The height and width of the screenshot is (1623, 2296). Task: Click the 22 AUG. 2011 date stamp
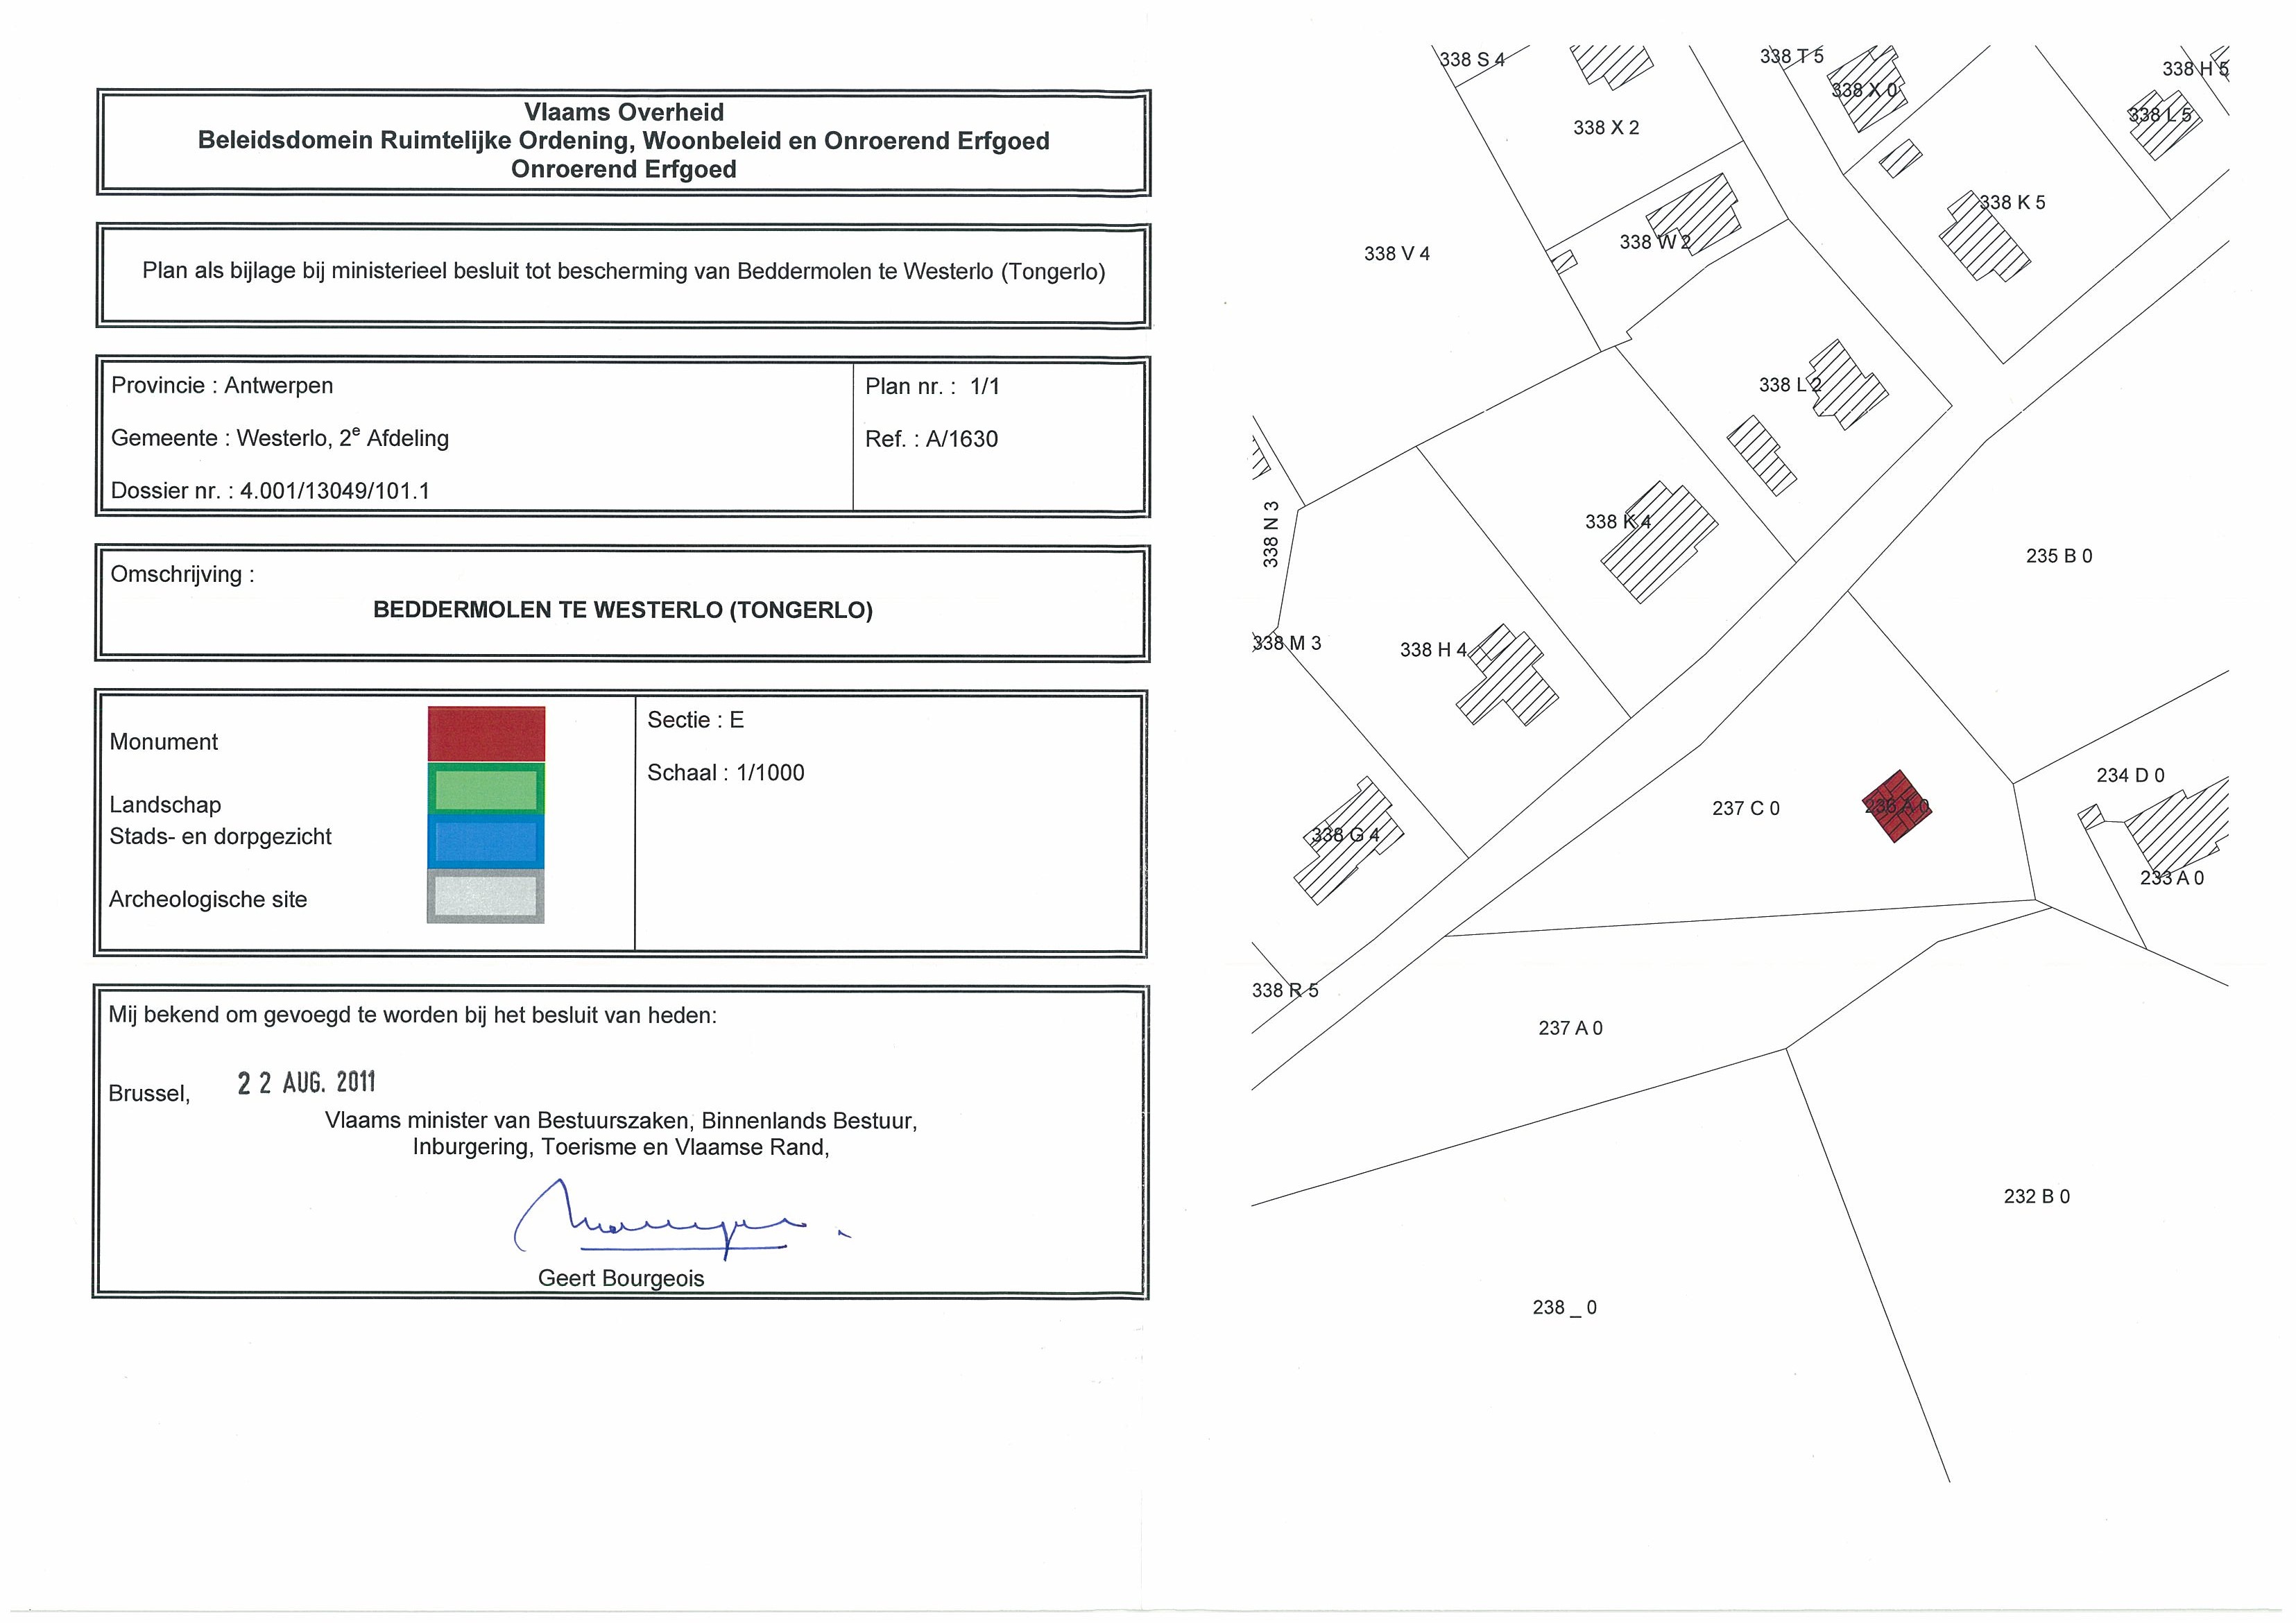[x=306, y=1082]
